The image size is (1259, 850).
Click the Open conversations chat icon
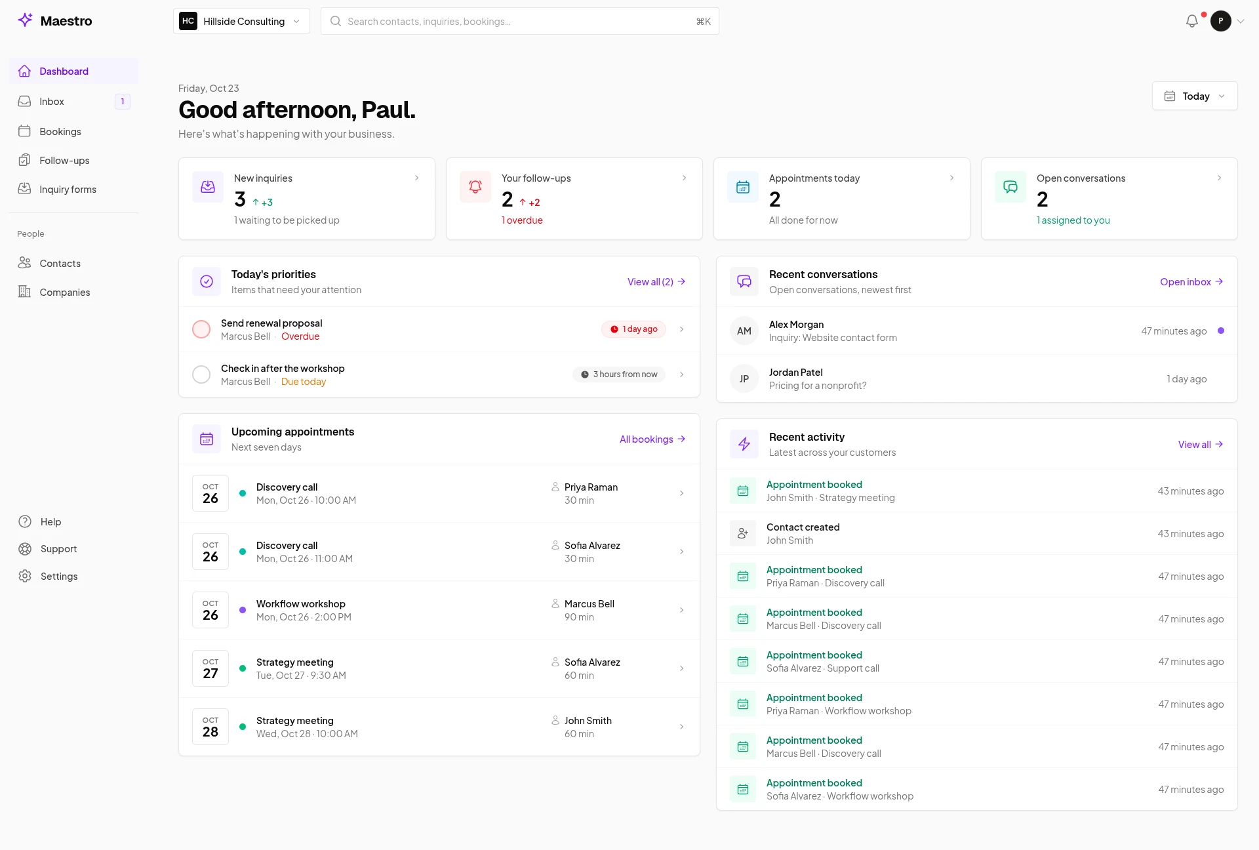click(1010, 187)
